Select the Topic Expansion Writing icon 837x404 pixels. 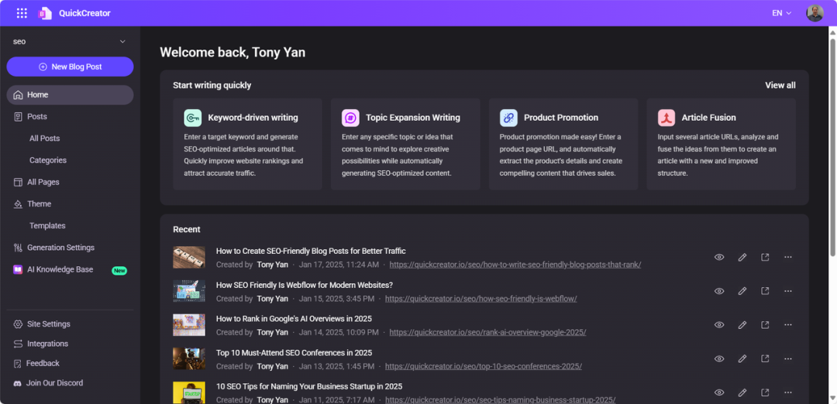tap(350, 118)
